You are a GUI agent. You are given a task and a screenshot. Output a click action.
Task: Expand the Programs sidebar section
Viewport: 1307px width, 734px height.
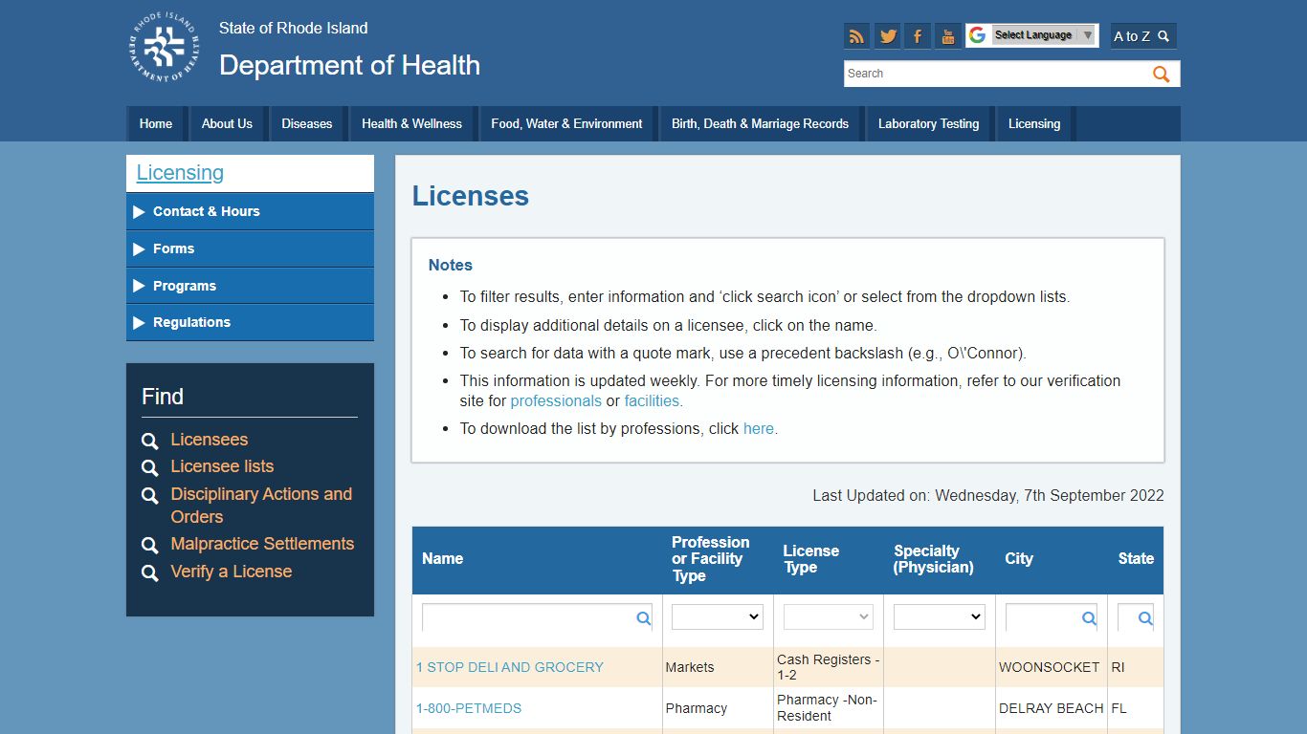[x=250, y=286]
